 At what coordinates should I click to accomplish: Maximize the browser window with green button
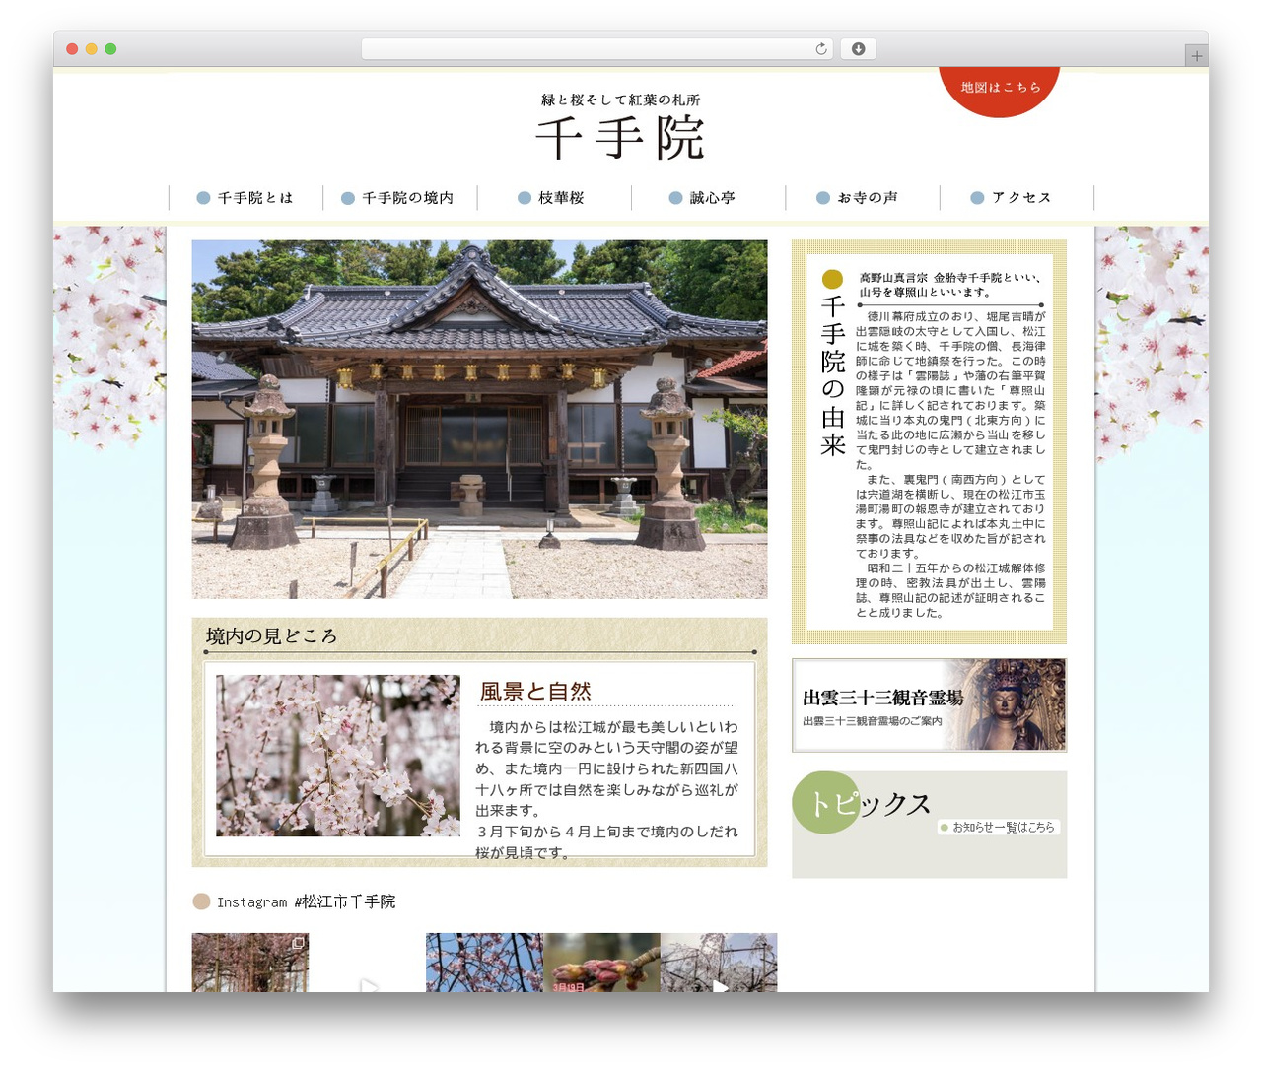tap(110, 49)
